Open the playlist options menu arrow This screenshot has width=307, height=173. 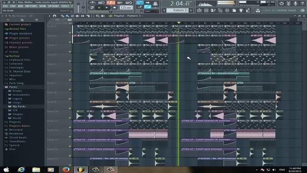(x=49, y=16)
